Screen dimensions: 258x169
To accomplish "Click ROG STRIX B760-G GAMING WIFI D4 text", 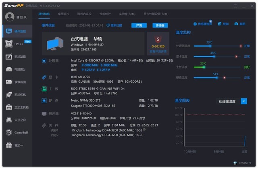I will pos(98,89).
